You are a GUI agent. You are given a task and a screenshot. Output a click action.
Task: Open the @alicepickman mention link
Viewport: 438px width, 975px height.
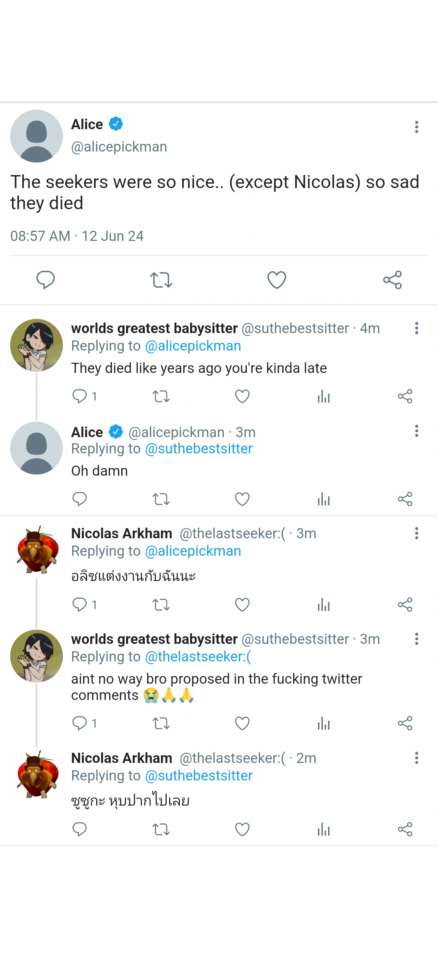[x=192, y=346]
